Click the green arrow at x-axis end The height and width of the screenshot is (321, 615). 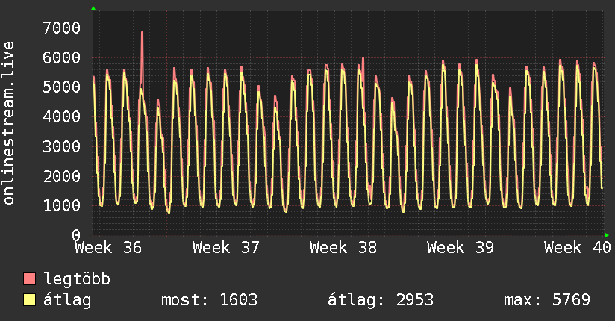(x=607, y=235)
